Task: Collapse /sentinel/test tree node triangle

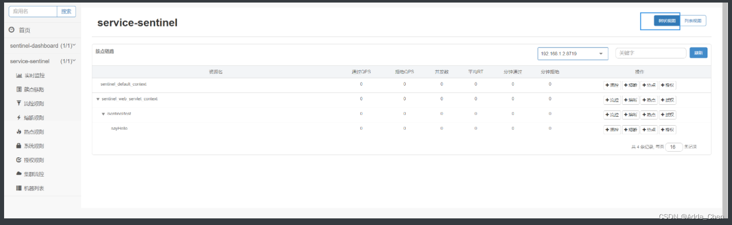Action: point(103,114)
